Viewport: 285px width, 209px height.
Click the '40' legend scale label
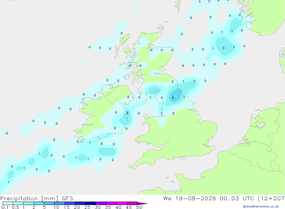[118, 207]
